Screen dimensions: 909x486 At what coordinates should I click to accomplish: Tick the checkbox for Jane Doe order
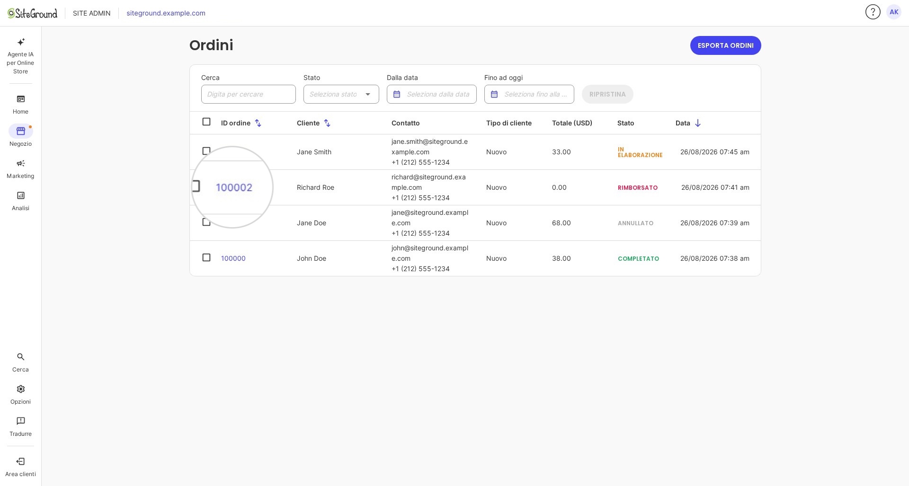[206, 222]
